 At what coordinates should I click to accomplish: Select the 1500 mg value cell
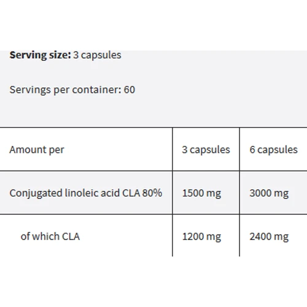[206, 193]
